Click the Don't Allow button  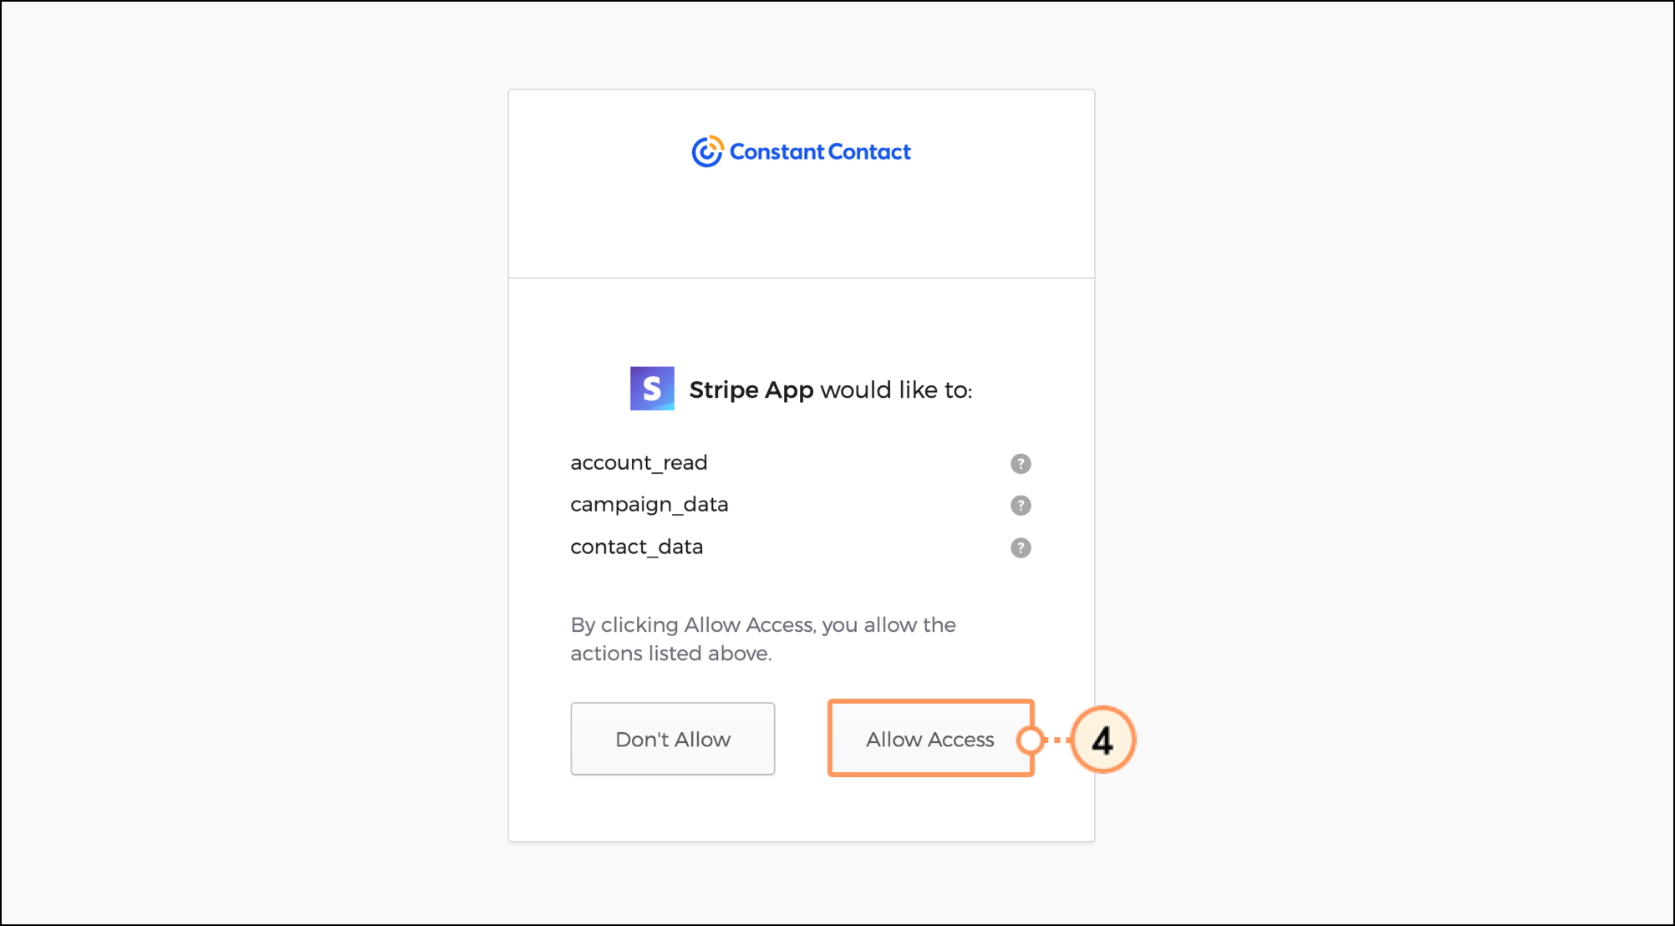tap(673, 739)
